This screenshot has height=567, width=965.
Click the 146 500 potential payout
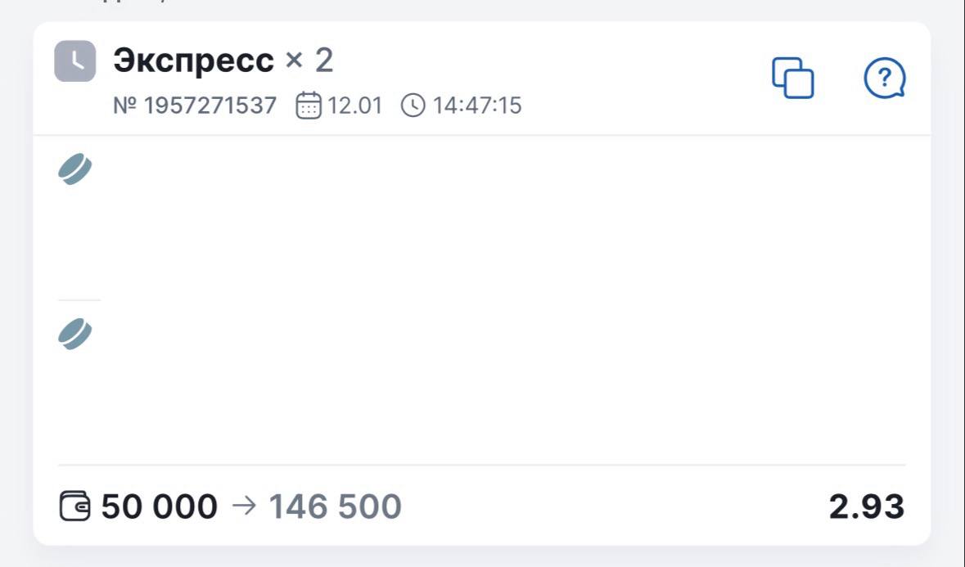click(336, 506)
